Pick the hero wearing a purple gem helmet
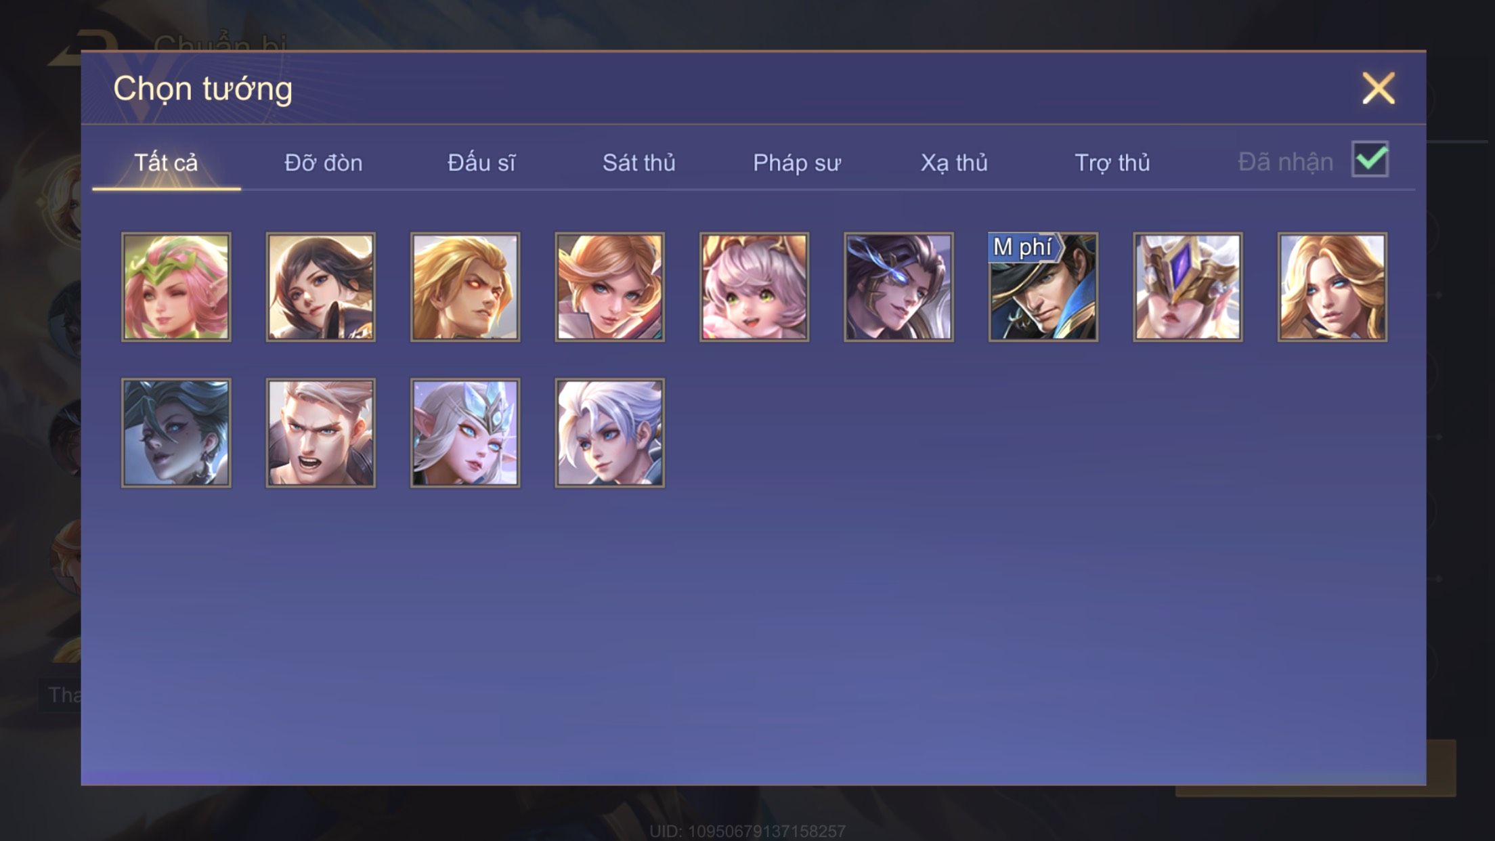The height and width of the screenshot is (841, 1495). pyautogui.click(x=1188, y=287)
